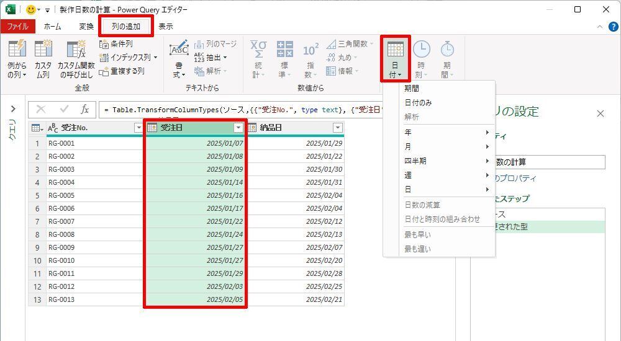Click 列のマージ merge columns
Screen dimensions: 621x341
[x=215, y=44]
